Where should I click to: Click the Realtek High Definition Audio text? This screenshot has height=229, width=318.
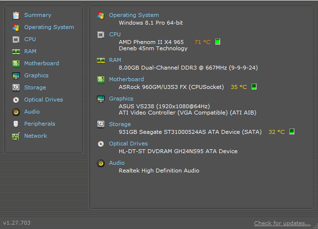tap(159, 171)
